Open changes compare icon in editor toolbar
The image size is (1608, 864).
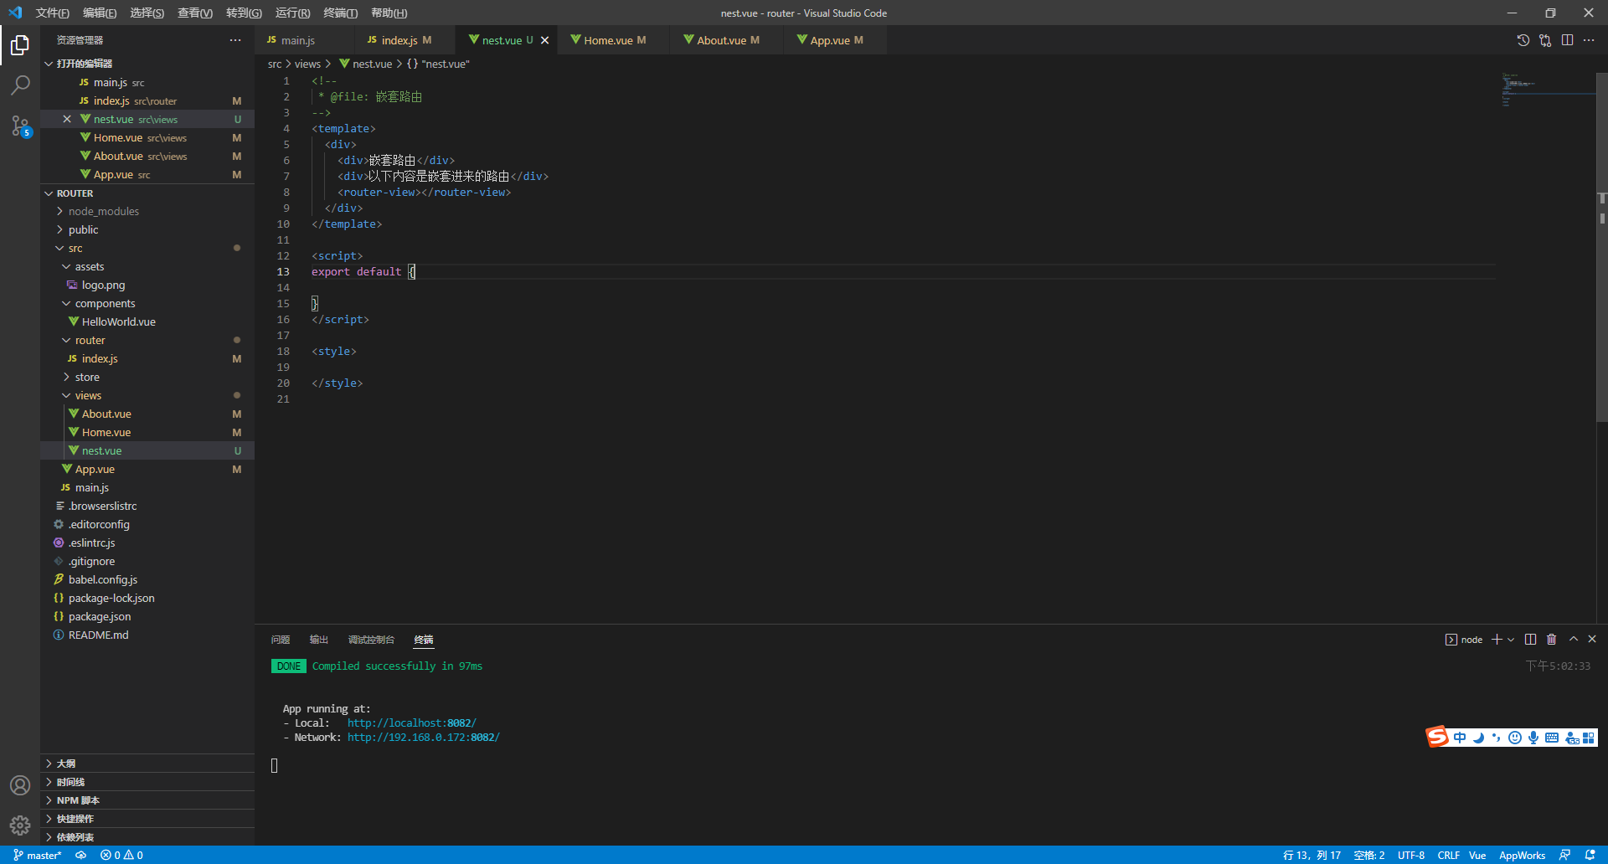coord(1545,40)
